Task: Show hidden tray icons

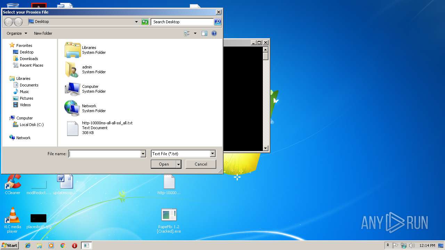Action: pyautogui.click(x=388, y=245)
